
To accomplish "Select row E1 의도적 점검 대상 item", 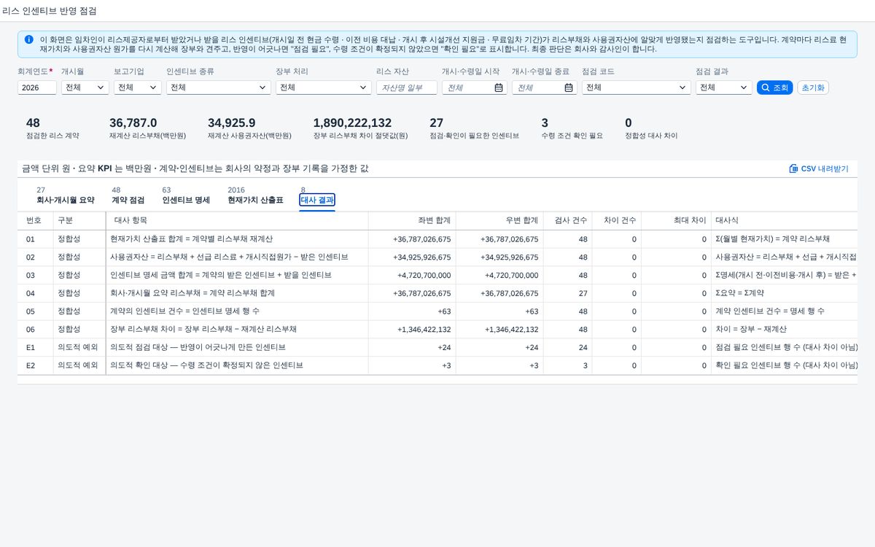I will 437,347.
